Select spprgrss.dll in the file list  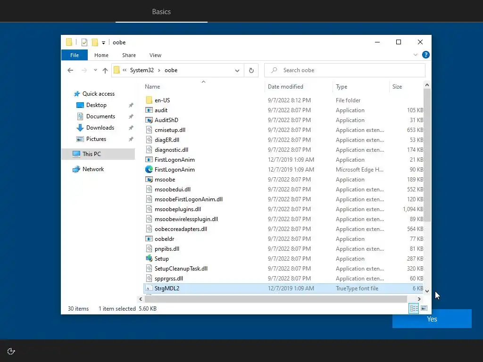[168, 279]
